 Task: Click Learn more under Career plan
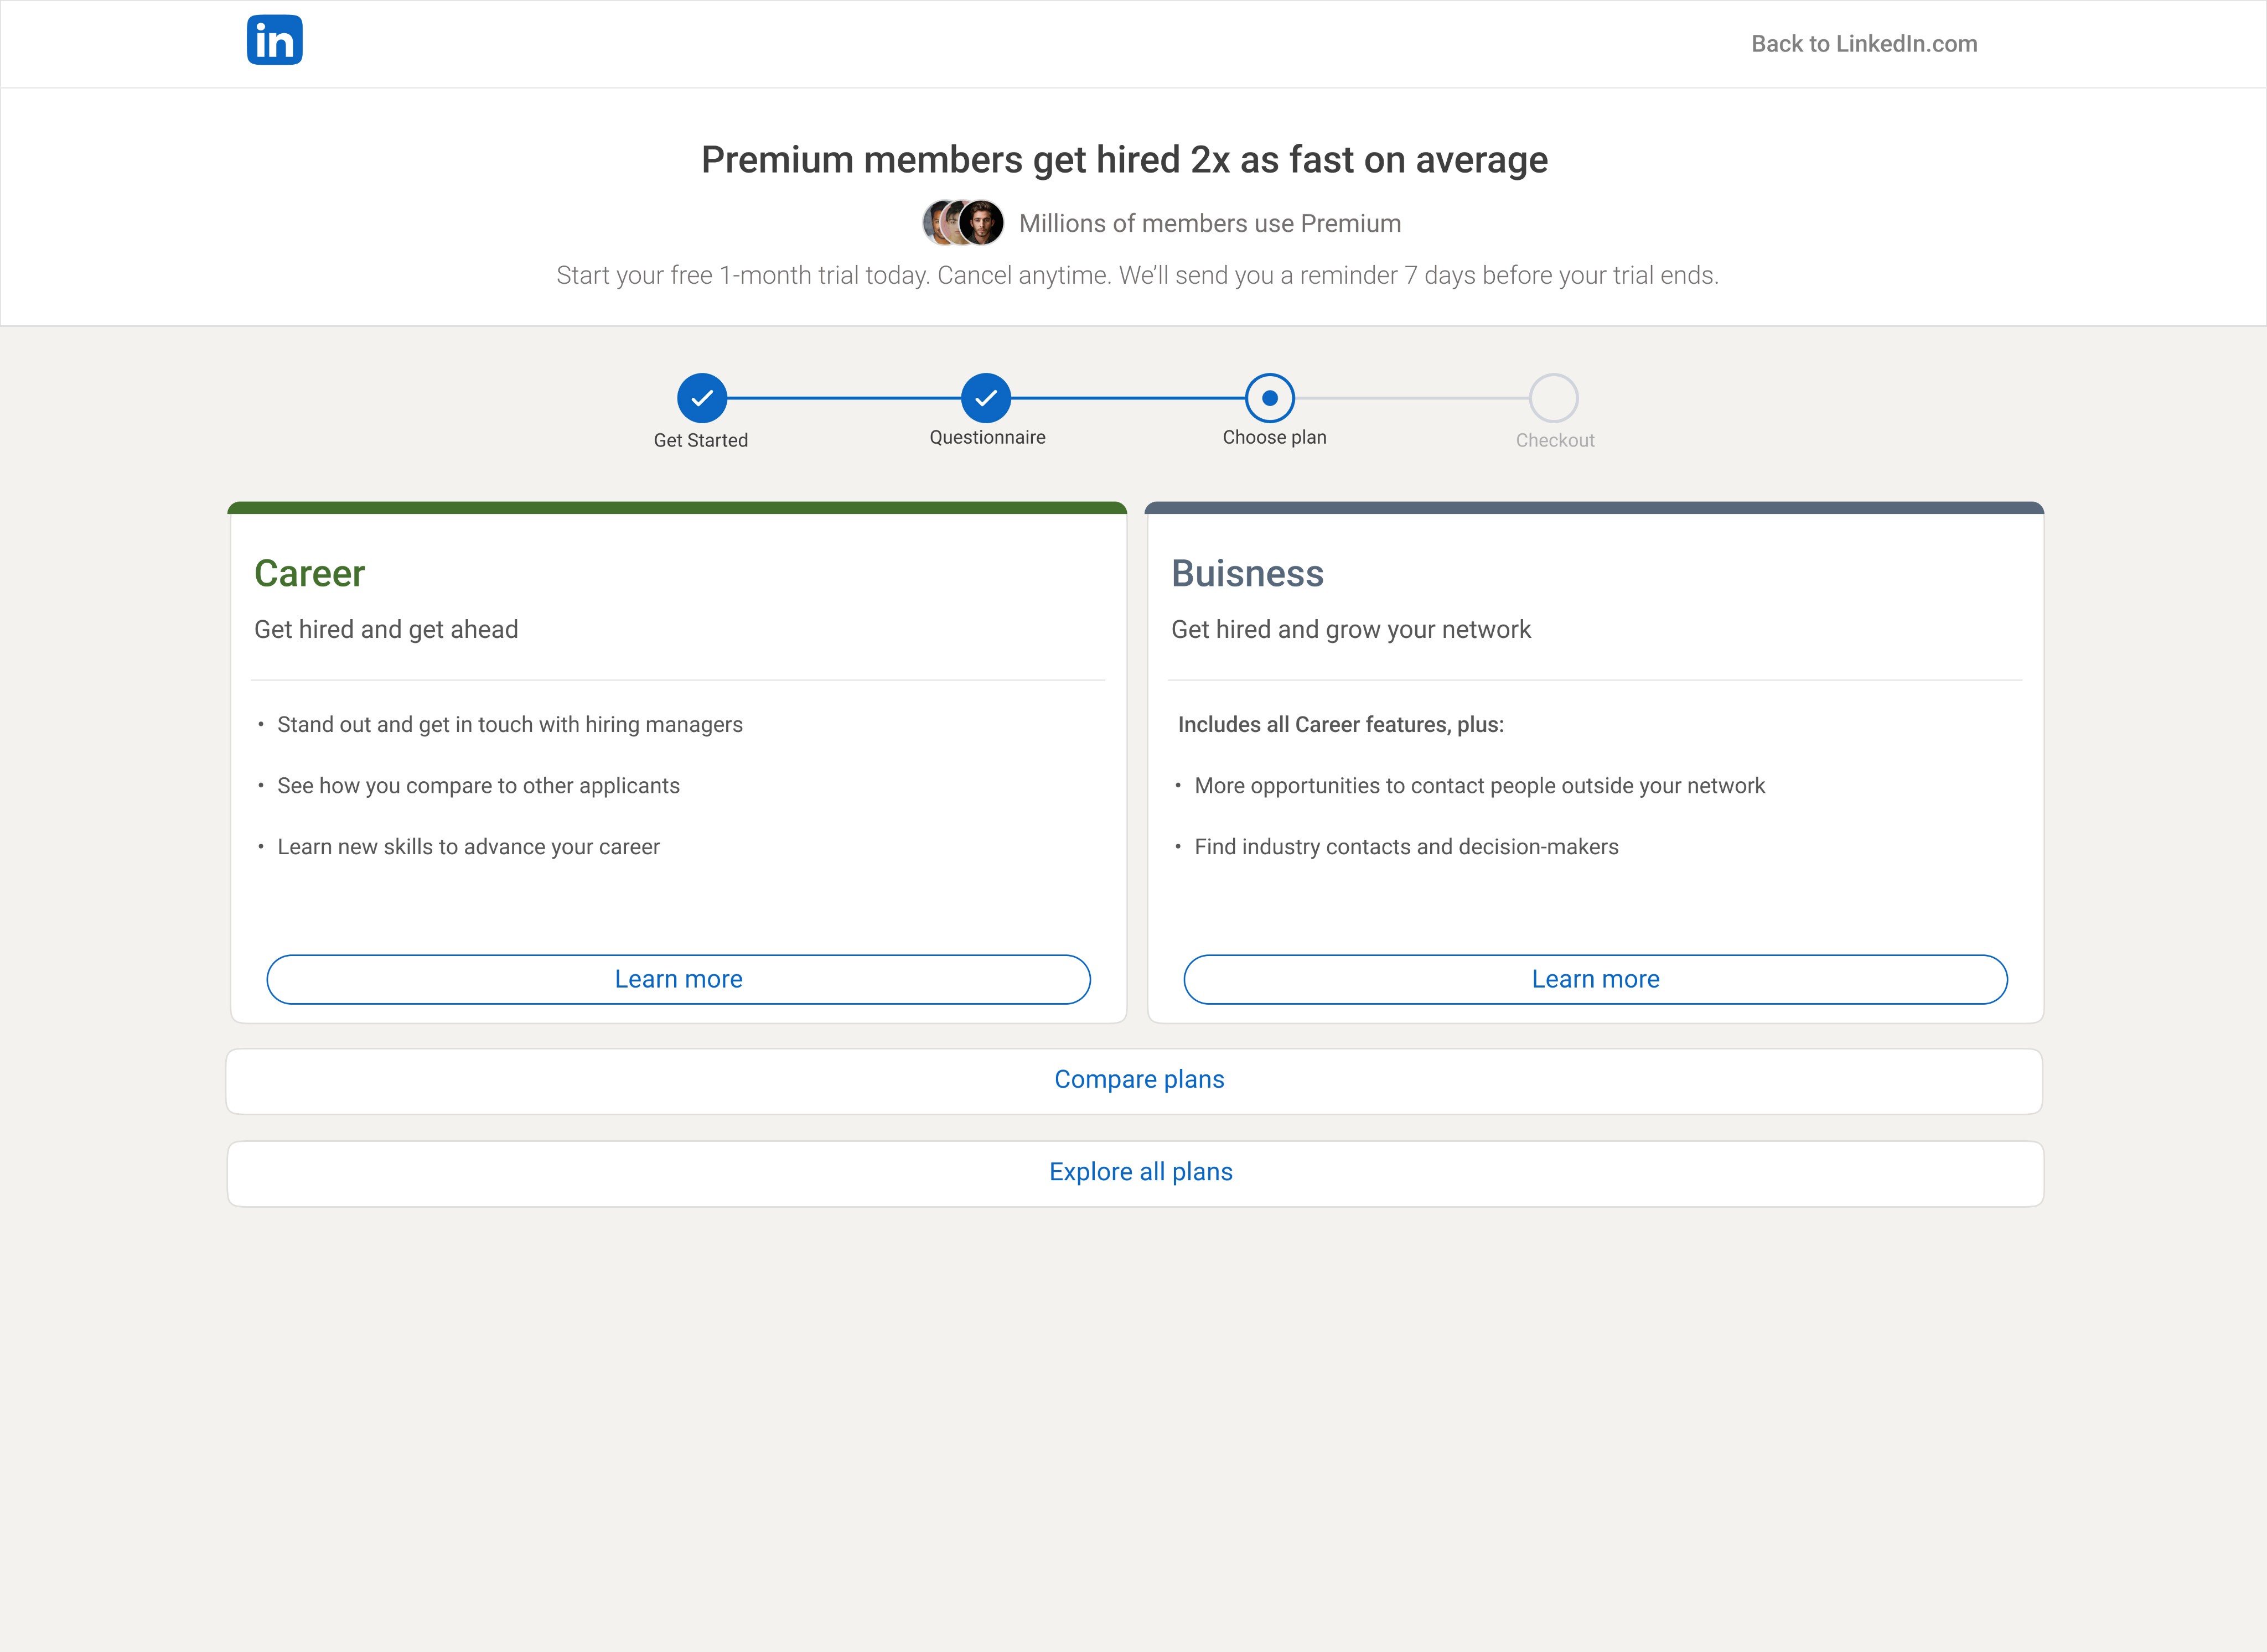[679, 979]
